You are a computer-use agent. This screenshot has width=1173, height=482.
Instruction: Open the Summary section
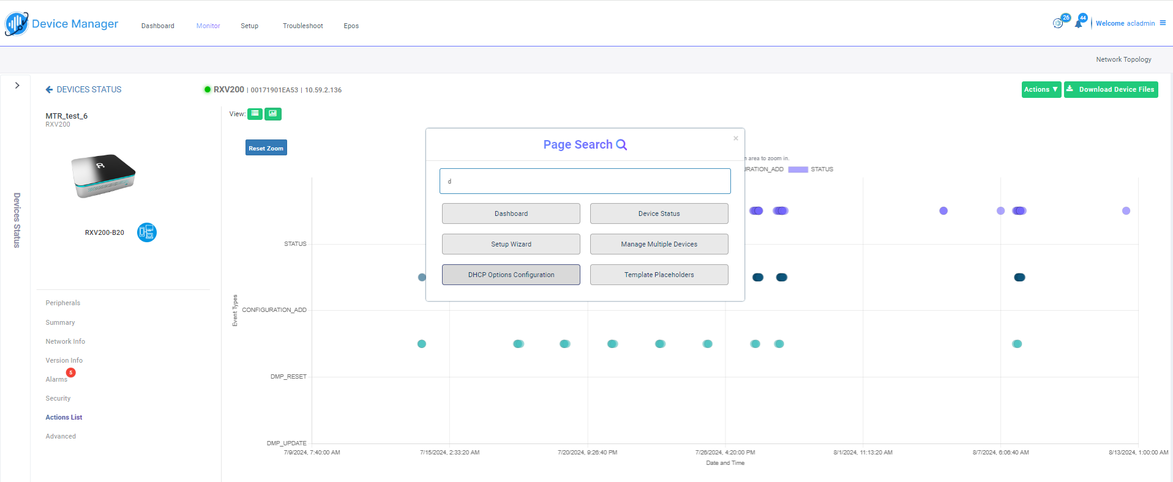(60, 322)
